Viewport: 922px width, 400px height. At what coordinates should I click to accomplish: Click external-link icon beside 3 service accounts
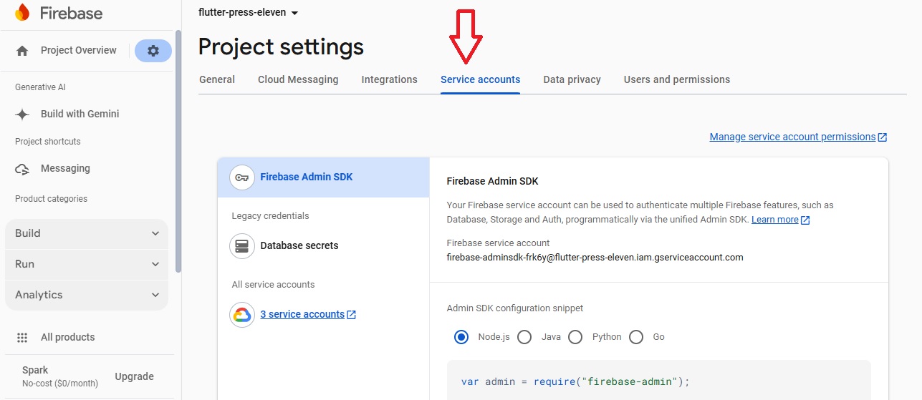click(x=351, y=315)
